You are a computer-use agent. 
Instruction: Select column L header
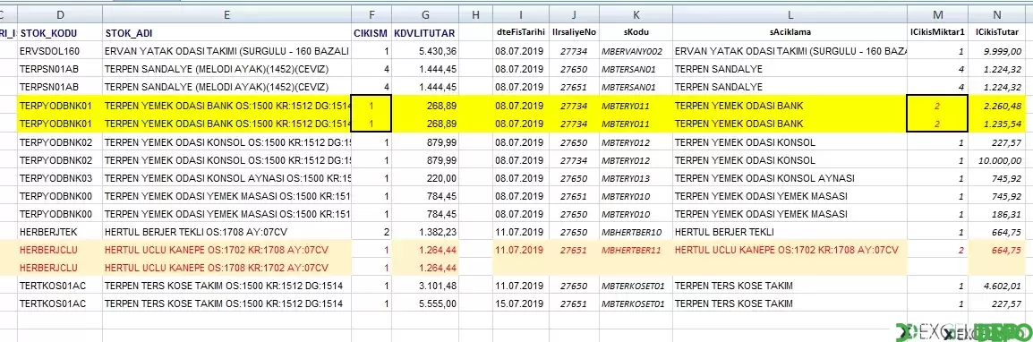790,14
